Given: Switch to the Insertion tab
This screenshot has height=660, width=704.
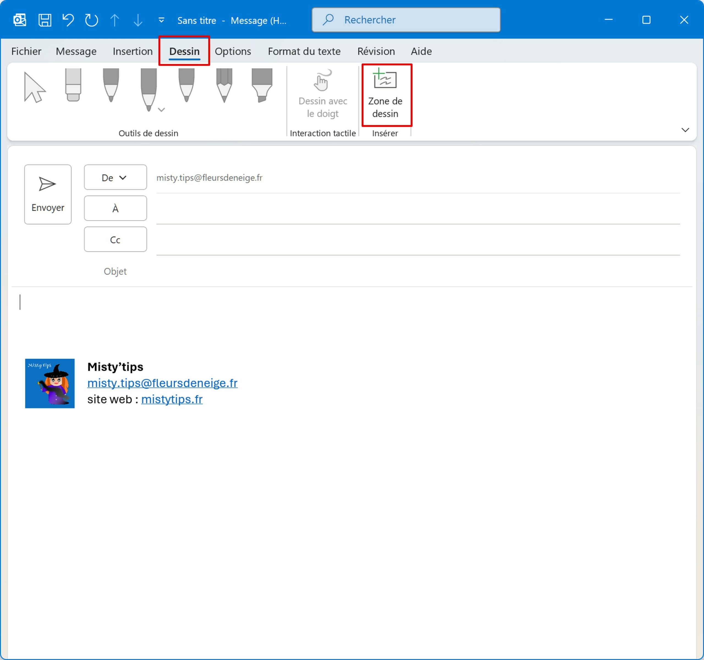Looking at the screenshot, I should (133, 51).
